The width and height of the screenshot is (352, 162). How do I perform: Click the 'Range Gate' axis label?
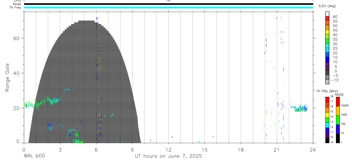[7, 77]
